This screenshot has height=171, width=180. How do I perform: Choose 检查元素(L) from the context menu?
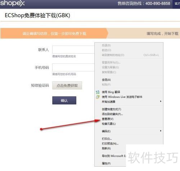pyautogui.click(x=109, y=124)
